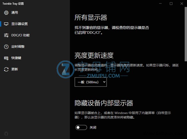
Task: Click the refresh arrows icon for 更新
Action: point(6,69)
